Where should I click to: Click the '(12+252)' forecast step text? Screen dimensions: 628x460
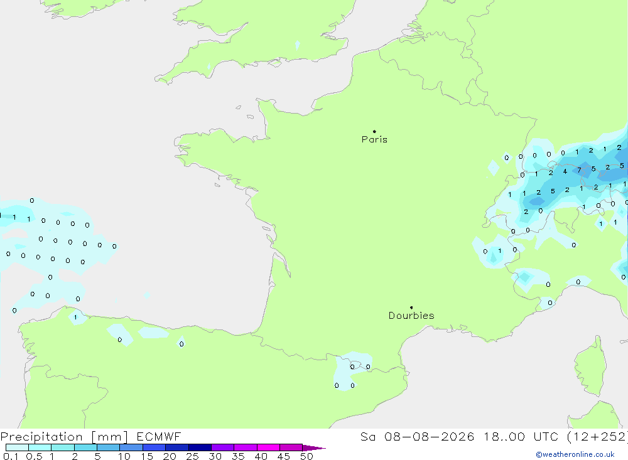[x=597, y=436]
